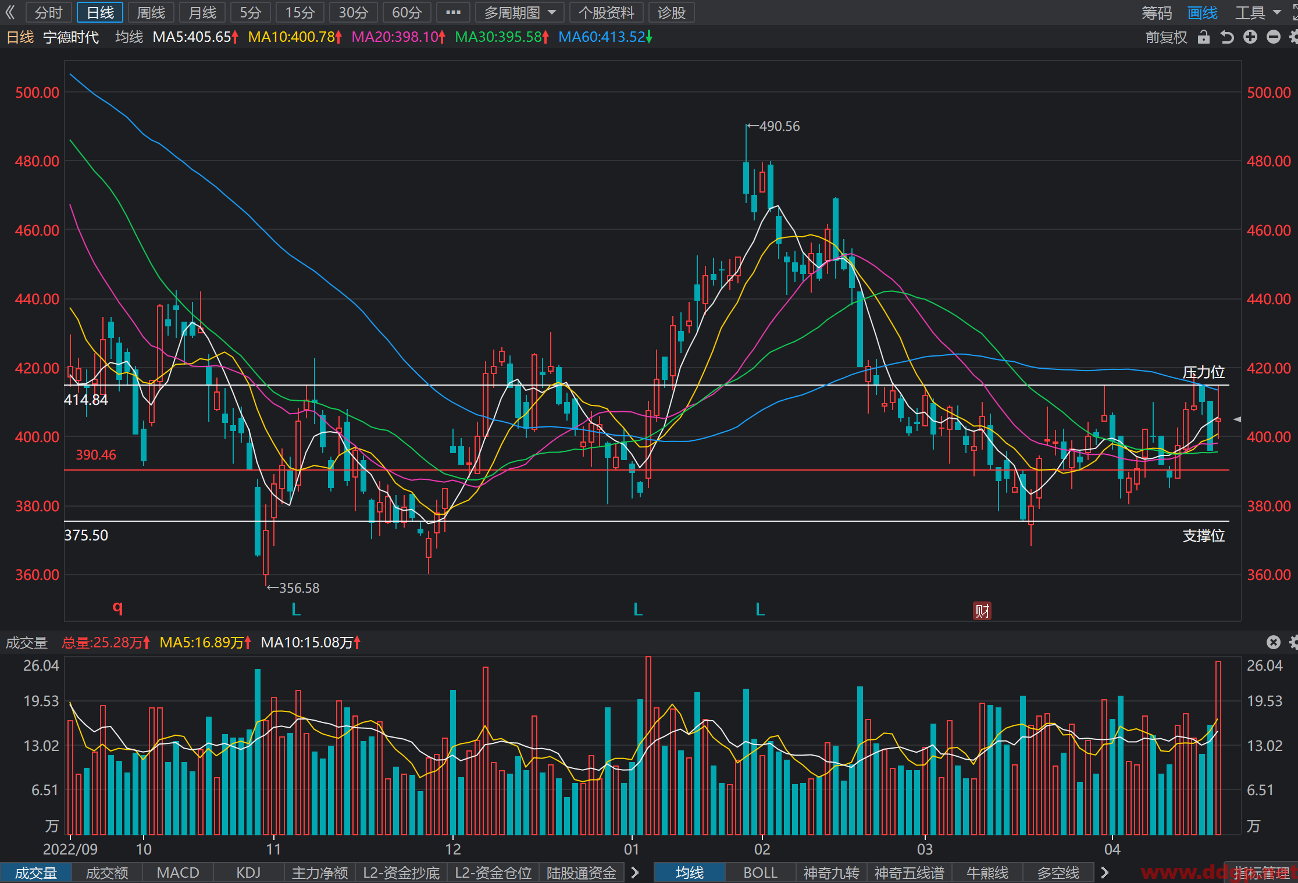This screenshot has height=883, width=1298.
Task: Open the more periods ellipsis button
Action: (453, 12)
